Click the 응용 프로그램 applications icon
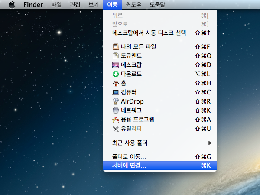The height and width of the screenshot is (195, 260). click(x=116, y=120)
